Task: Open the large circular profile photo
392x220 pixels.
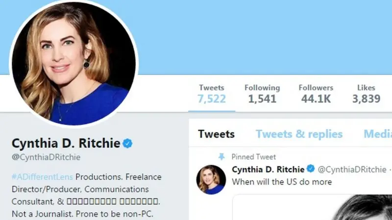Action: [74, 64]
